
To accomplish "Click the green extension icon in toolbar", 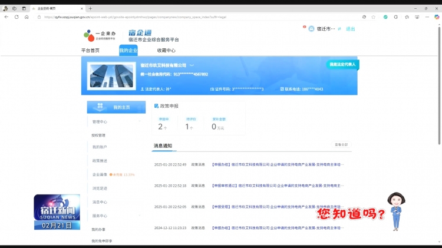I will (385, 17).
